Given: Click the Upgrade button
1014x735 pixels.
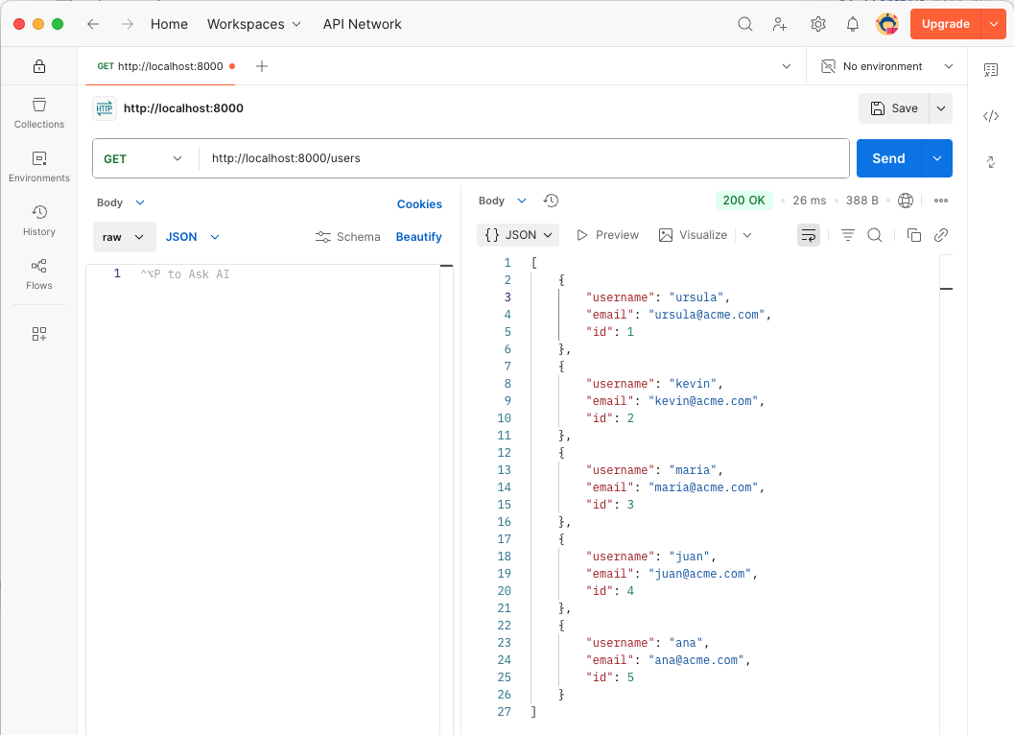Looking at the screenshot, I should tap(946, 24).
